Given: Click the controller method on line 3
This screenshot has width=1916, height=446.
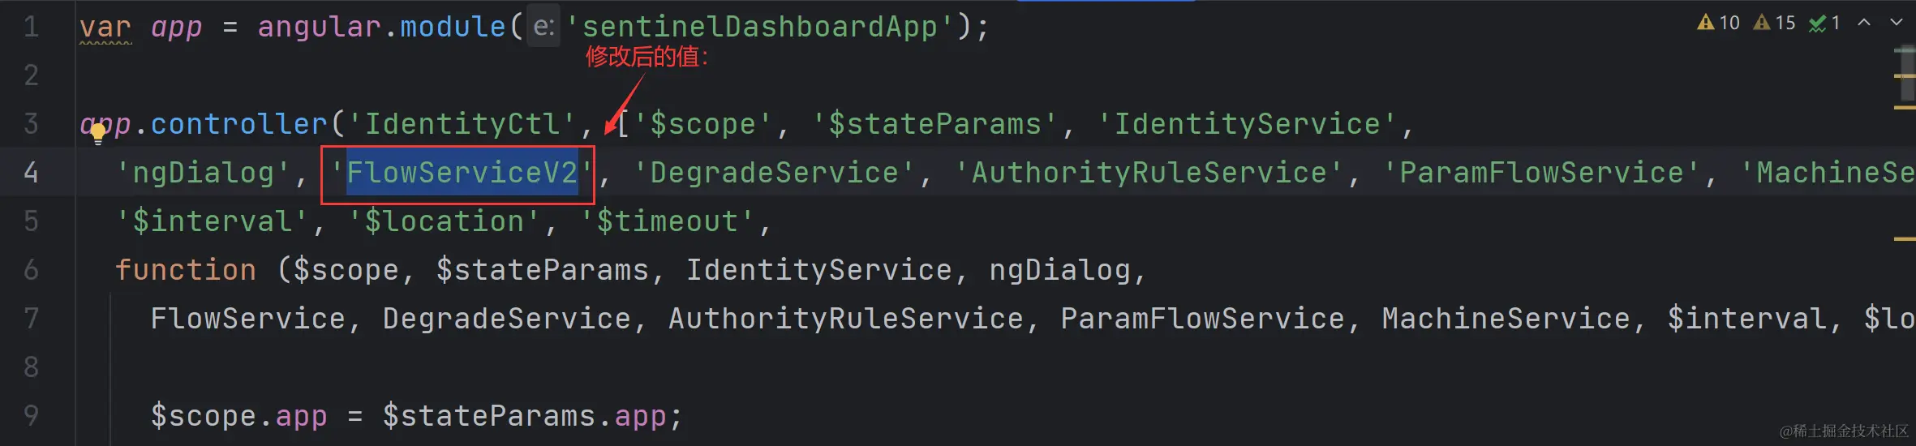Looking at the screenshot, I should click(238, 124).
